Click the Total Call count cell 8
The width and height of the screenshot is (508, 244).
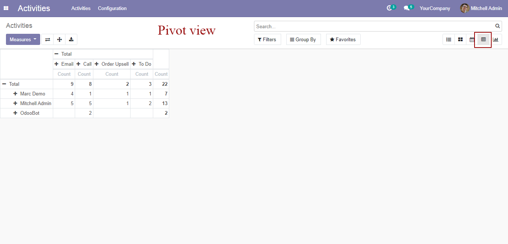coord(84,84)
